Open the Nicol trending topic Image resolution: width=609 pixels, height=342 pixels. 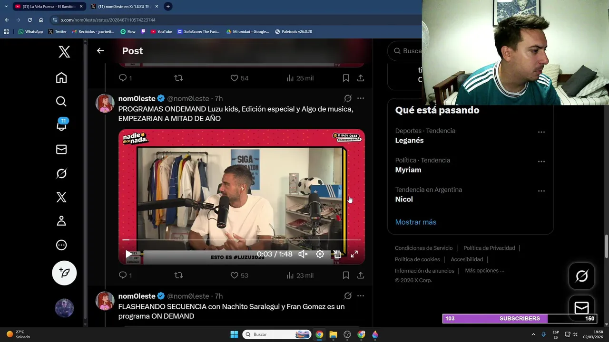tap(404, 199)
